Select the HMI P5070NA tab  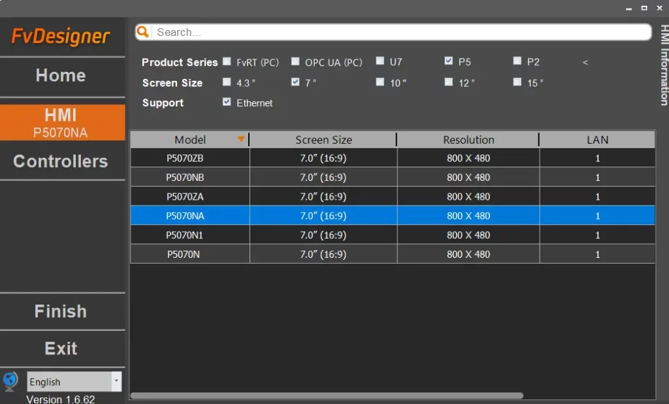[61, 123]
